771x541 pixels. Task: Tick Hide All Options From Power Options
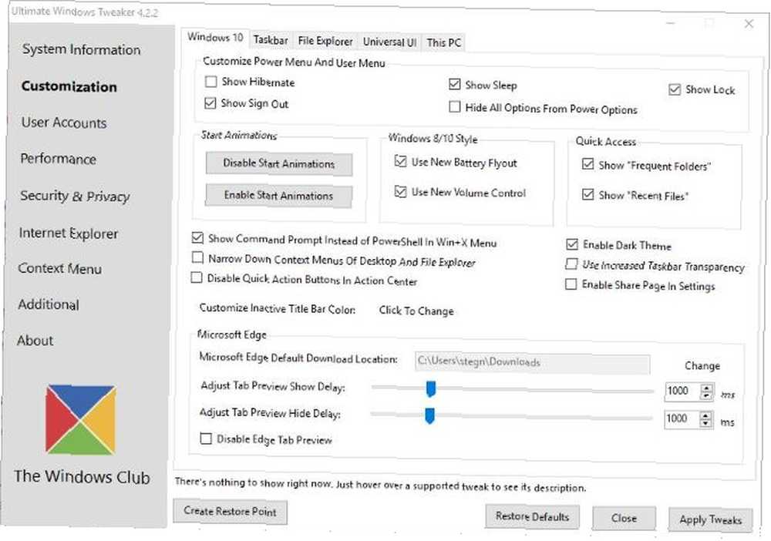coord(455,106)
